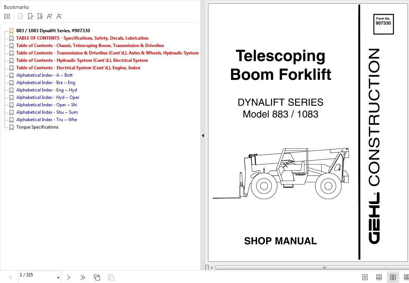Click bookmark icon beside Alphabetical Index Oper ~ Shi

coord(11,105)
